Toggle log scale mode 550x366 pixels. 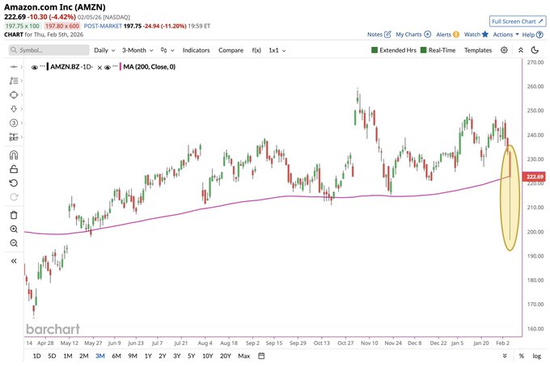(537, 355)
